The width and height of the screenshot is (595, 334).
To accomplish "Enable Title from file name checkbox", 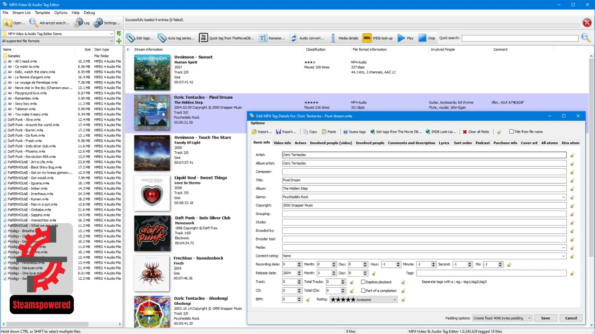I will (511, 132).
